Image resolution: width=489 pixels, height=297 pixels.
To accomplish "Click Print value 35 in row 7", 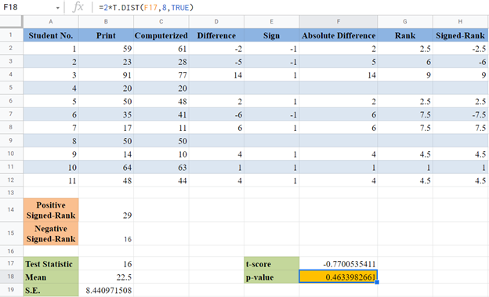I will [x=106, y=114].
